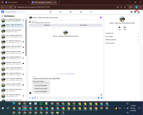Open the Iris conversation in the chat list
This screenshot has height=115, width=143.
[13, 20]
